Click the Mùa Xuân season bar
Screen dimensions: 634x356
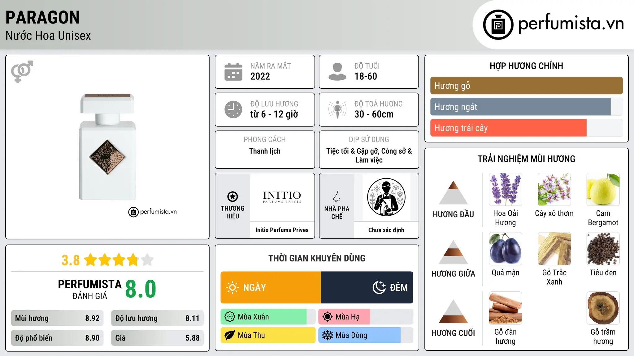[x=268, y=317]
